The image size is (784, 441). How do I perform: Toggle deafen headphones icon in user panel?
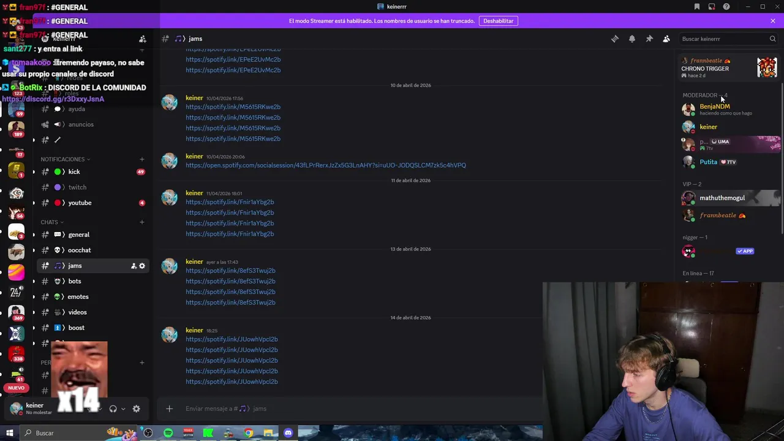coord(113,409)
